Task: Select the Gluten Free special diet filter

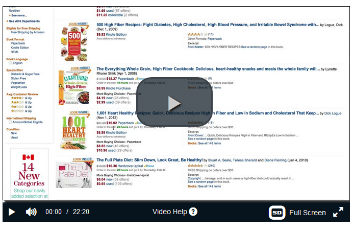Action: 18,78
